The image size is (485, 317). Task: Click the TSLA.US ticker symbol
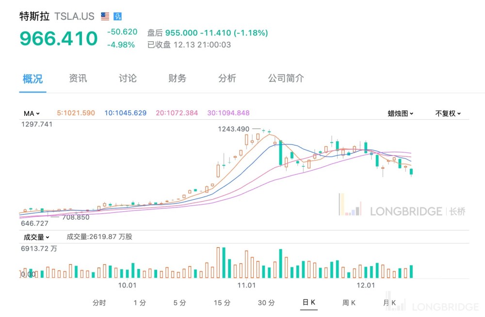coord(75,16)
